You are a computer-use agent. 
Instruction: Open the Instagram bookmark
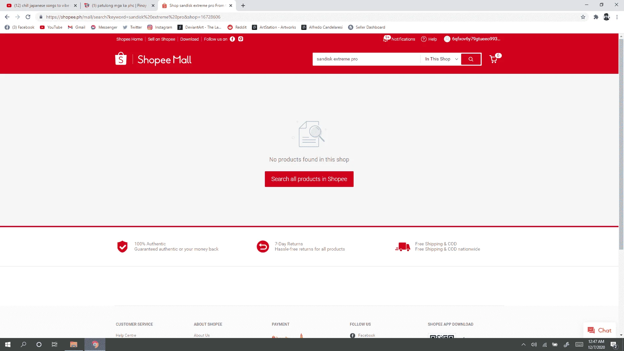click(x=160, y=27)
